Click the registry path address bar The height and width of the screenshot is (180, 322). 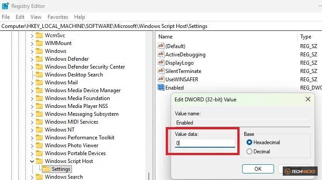[161, 26]
